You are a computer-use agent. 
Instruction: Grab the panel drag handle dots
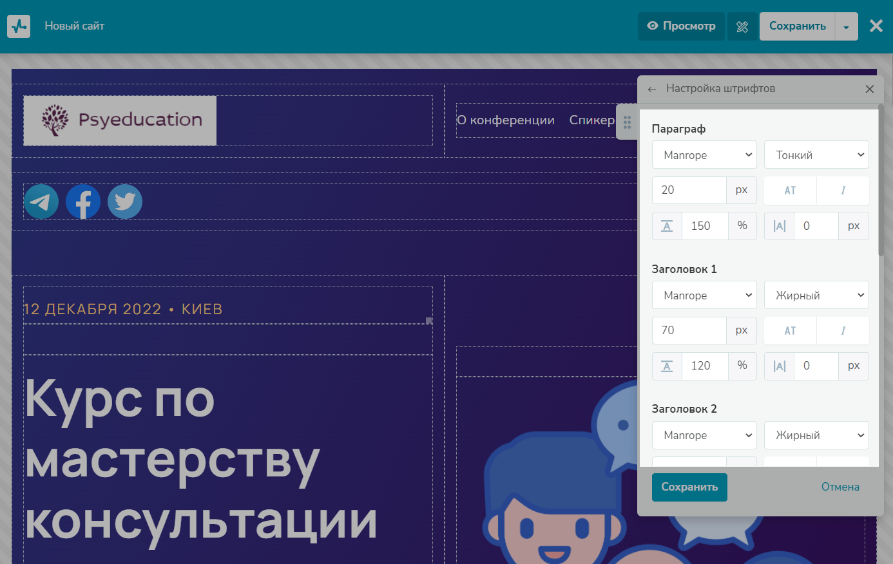[x=627, y=122]
